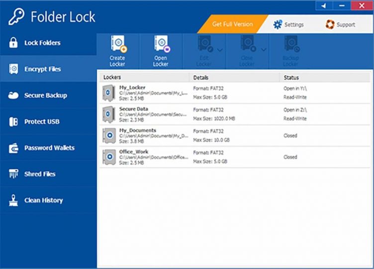
Task: Click the Create Locker toolbar icon
Action: click(117, 45)
